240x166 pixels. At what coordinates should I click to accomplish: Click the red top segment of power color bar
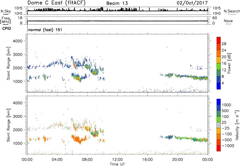pos(219,40)
